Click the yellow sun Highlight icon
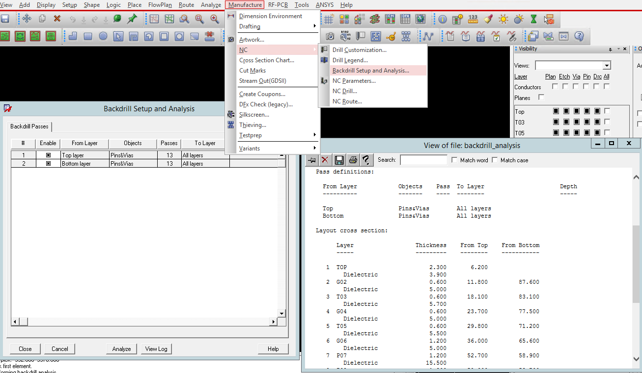Image resolution: width=642 pixels, height=373 pixels. (x=503, y=19)
